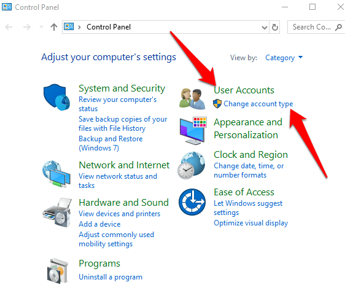
Task: Click Add a device link
Action: tap(99, 224)
